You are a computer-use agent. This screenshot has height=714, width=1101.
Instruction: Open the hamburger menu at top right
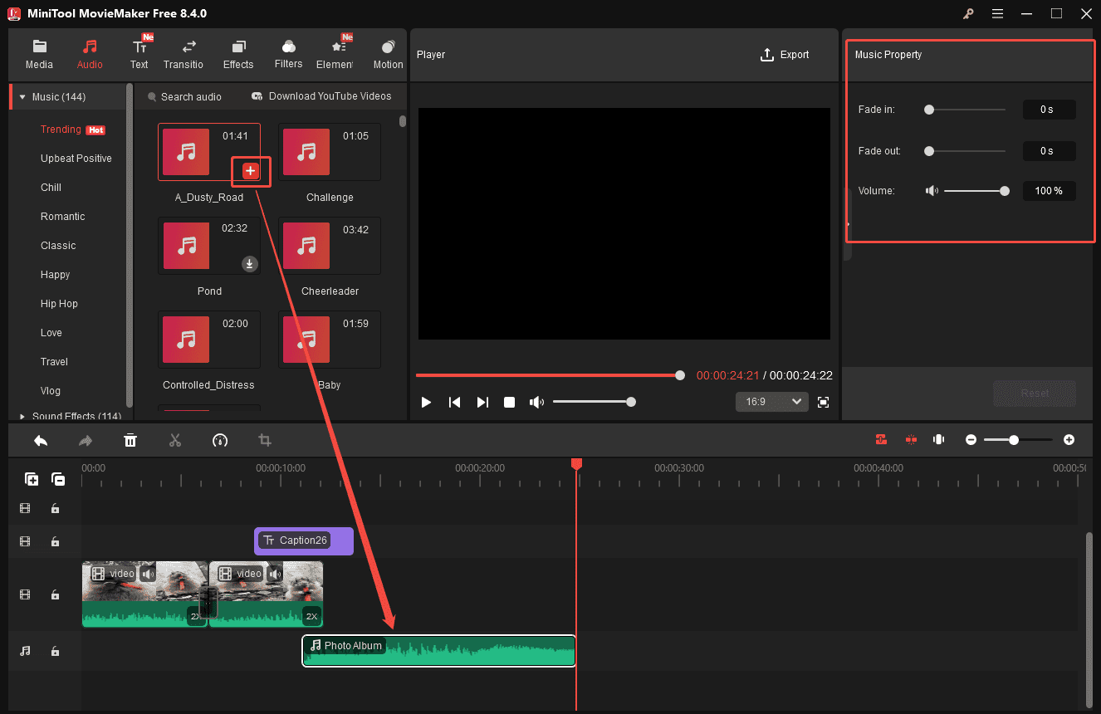point(997,14)
